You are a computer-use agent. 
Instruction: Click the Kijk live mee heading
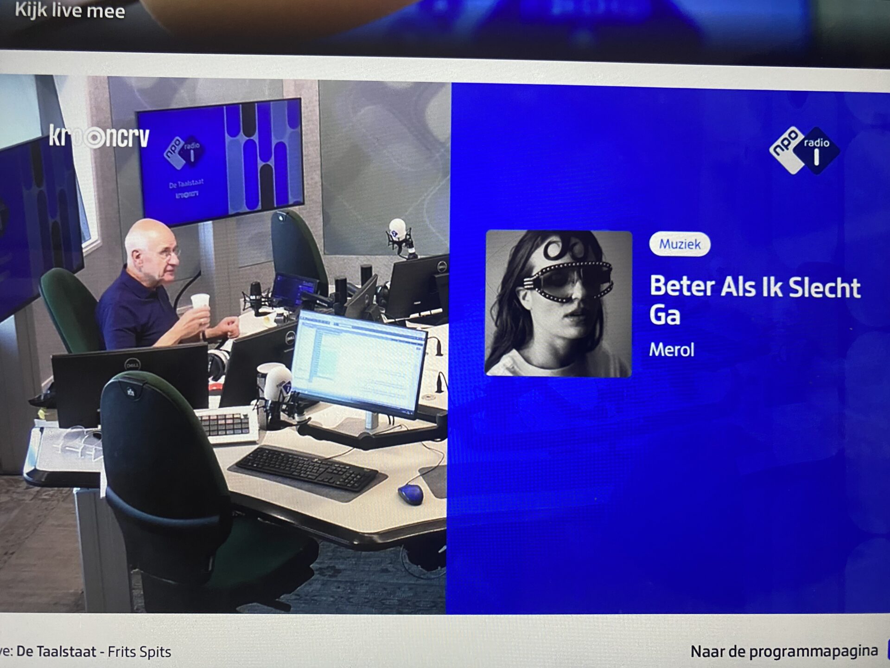pyautogui.click(x=70, y=11)
